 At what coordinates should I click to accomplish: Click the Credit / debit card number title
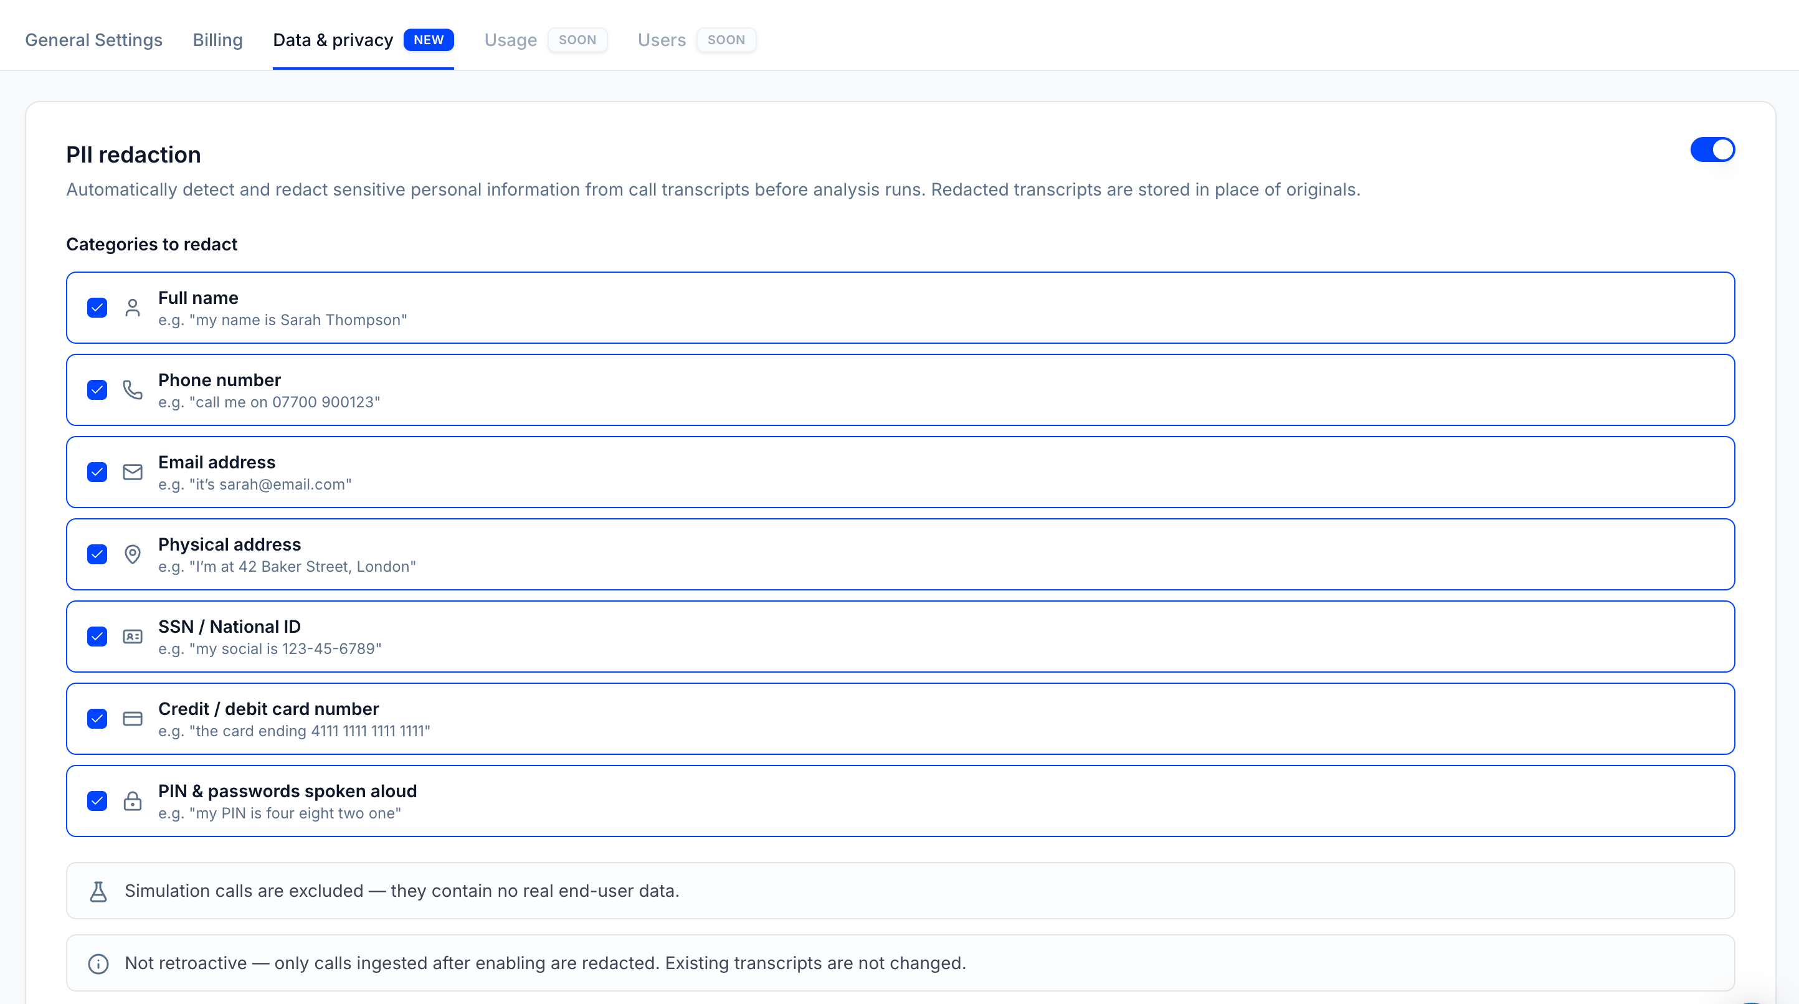269,709
